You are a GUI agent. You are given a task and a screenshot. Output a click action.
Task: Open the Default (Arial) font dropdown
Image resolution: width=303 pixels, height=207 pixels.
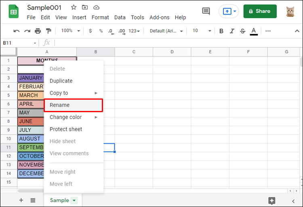(166, 31)
